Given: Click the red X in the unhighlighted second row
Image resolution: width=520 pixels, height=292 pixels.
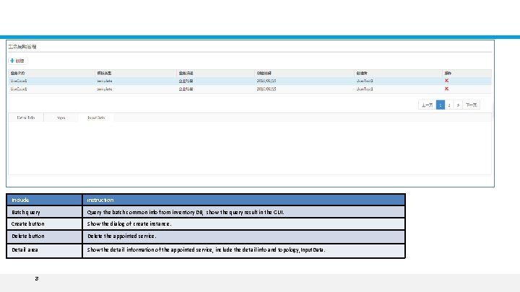Looking at the screenshot, I should (446, 89).
